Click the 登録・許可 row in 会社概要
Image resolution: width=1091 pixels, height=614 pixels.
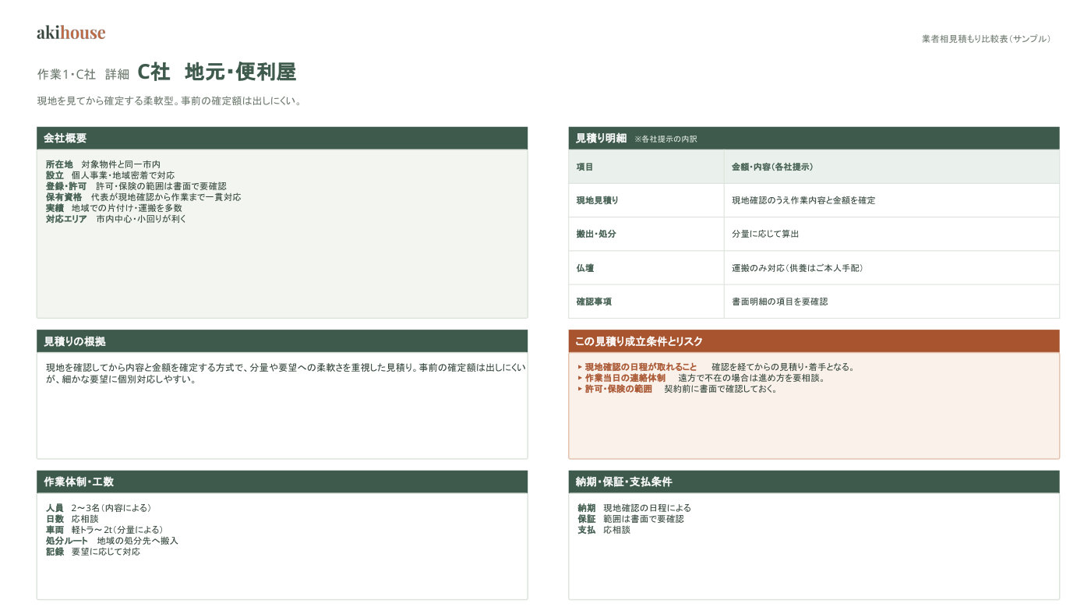coord(136,186)
